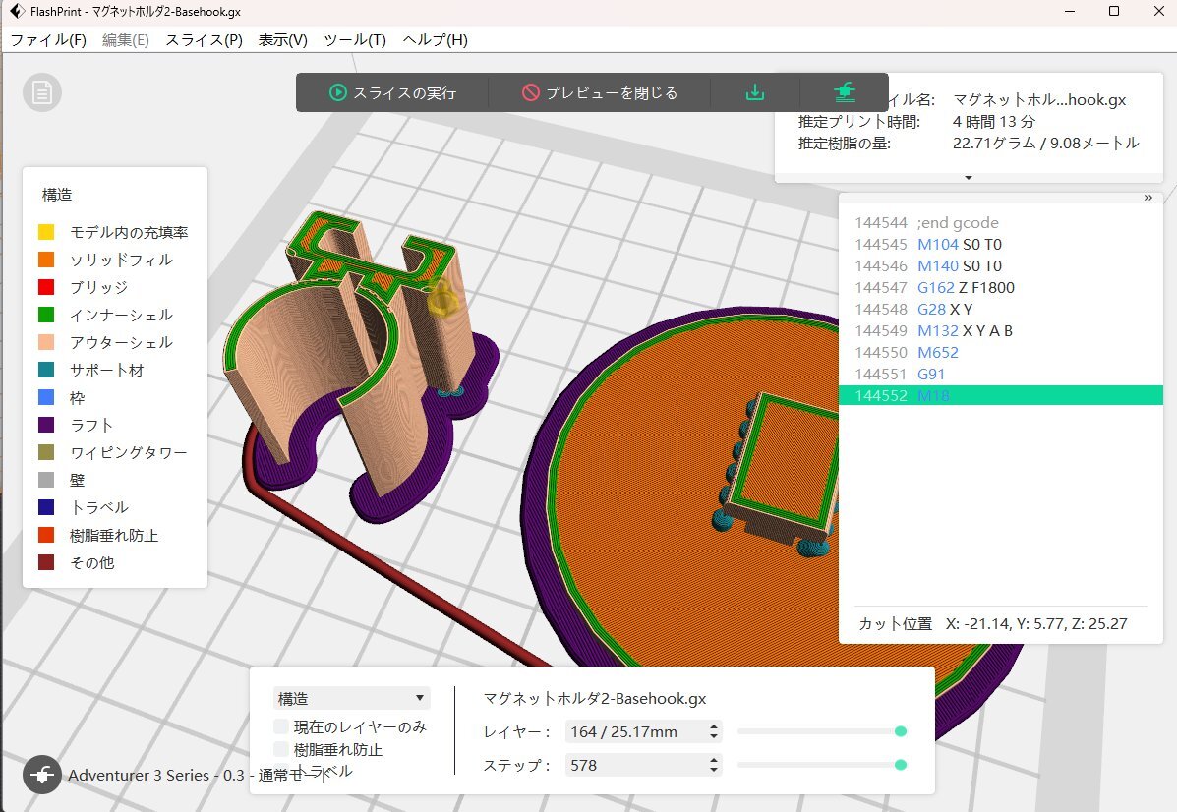Toggle the トラベル checkbox in the bottom panel

tap(281, 769)
